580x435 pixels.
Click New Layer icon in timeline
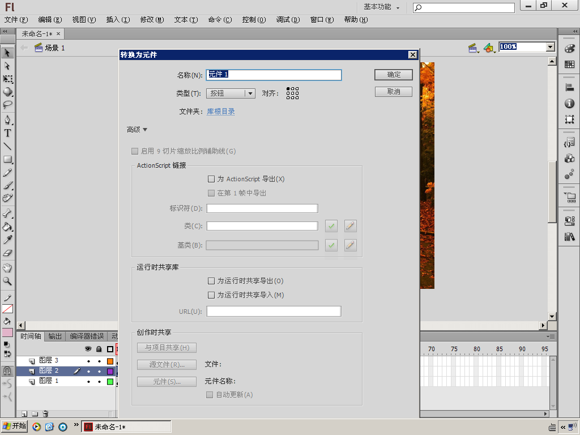pyautogui.click(x=24, y=413)
